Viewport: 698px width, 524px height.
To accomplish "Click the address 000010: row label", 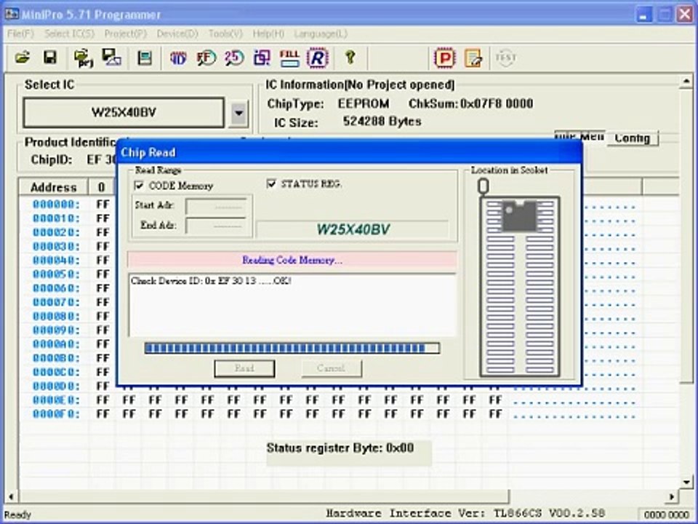I will [x=56, y=218].
